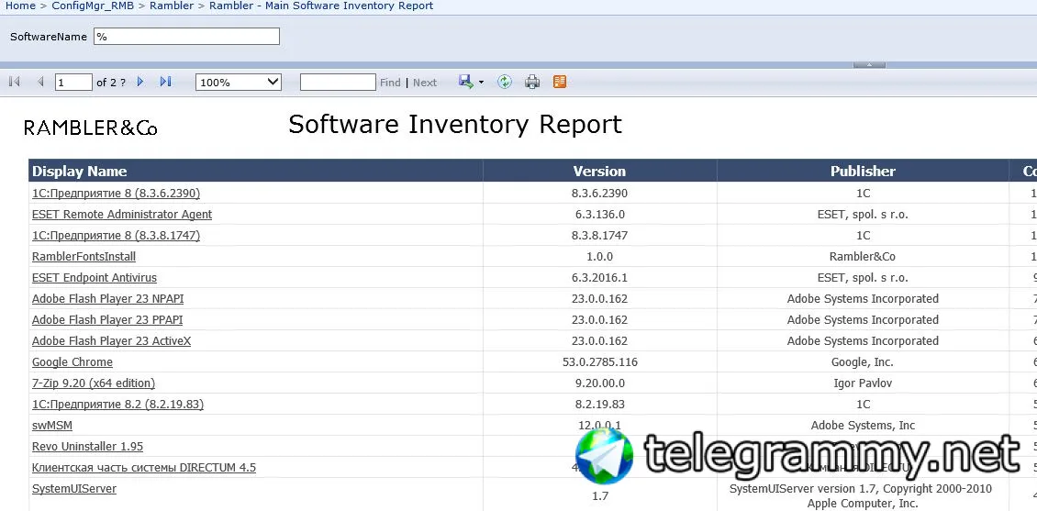Click publisher cell Igor Pavlov

(x=863, y=383)
